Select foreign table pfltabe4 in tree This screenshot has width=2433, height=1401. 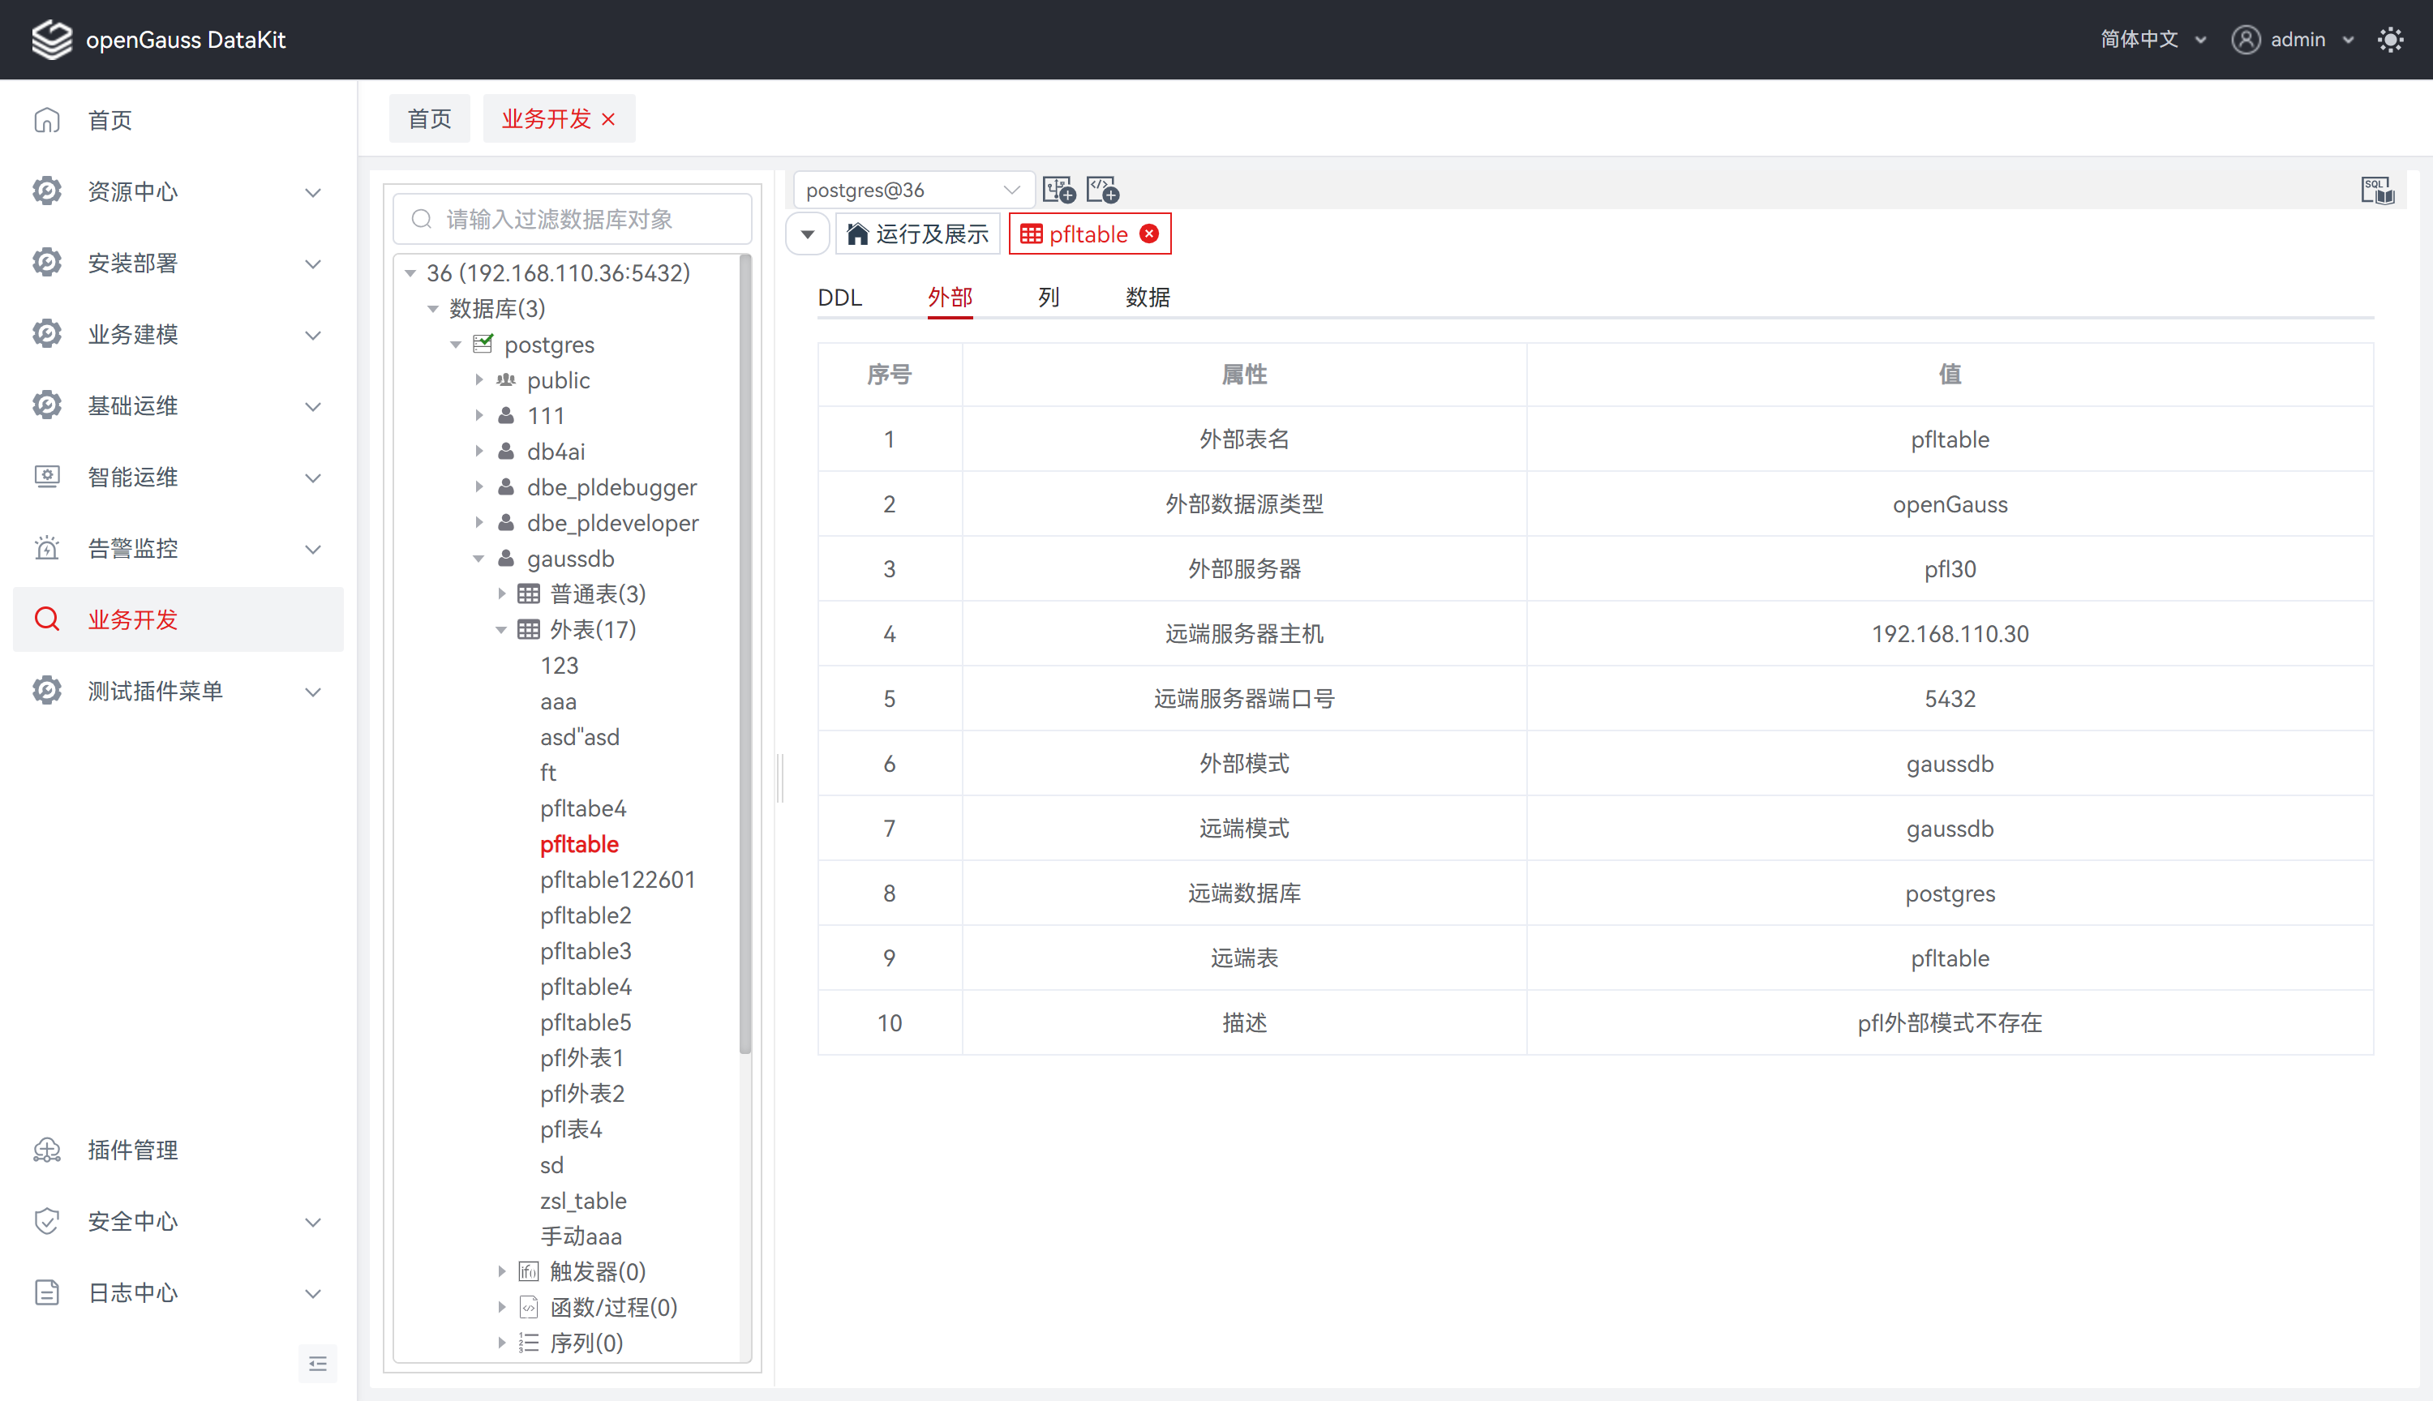(x=583, y=808)
